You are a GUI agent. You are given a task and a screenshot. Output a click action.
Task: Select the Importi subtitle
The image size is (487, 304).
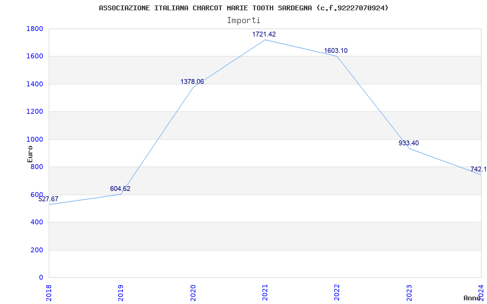click(x=243, y=21)
